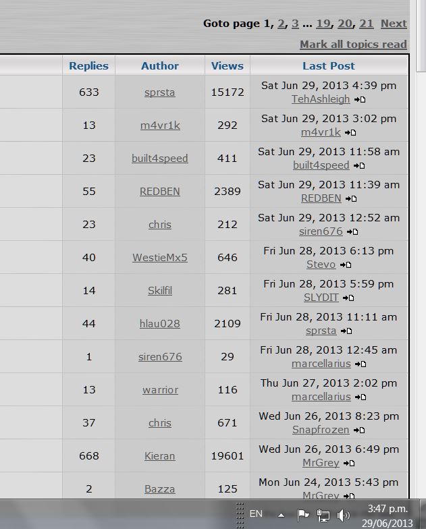Go to the Next page link
426x529 pixels.
[394, 23]
